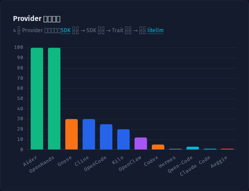
Task: Click the Qwen-Code axis label
Action: (x=180, y=164)
